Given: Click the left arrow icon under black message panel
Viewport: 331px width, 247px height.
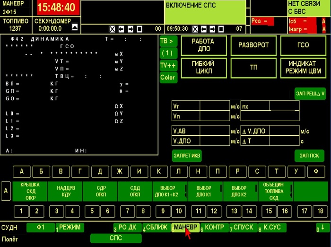Looking at the screenshot, I should coord(122,28).
